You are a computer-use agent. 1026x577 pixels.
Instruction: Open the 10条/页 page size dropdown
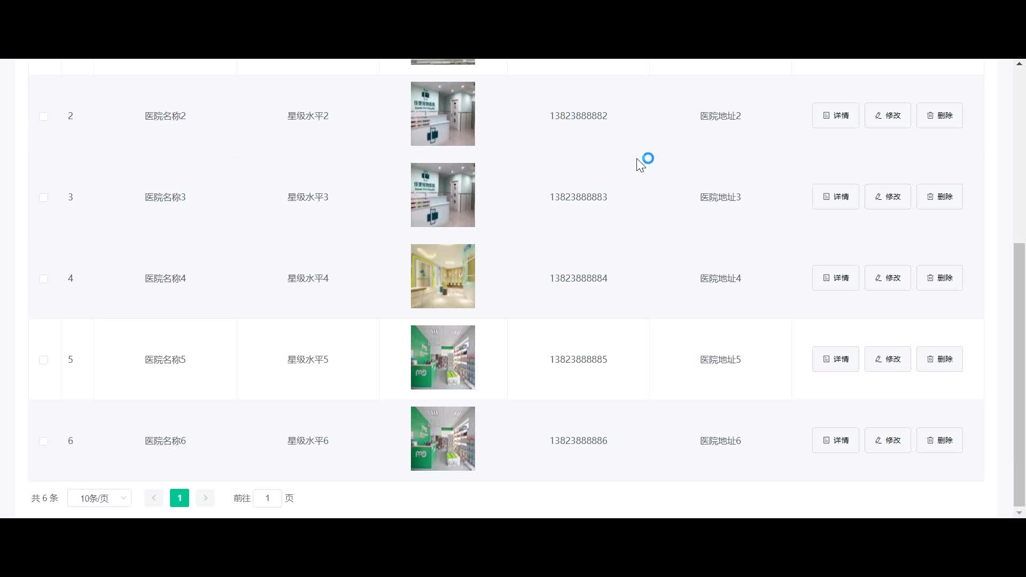pyautogui.click(x=99, y=498)
